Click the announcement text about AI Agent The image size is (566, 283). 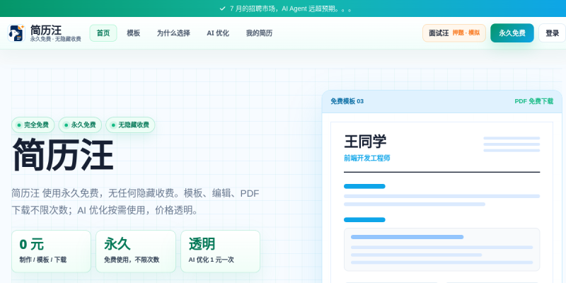291,8
